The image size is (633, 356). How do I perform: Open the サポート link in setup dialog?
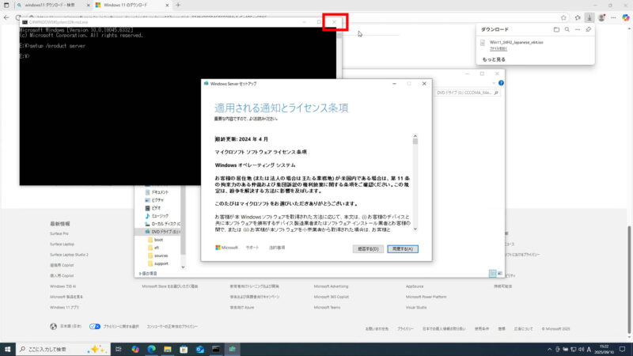(252, 248)
